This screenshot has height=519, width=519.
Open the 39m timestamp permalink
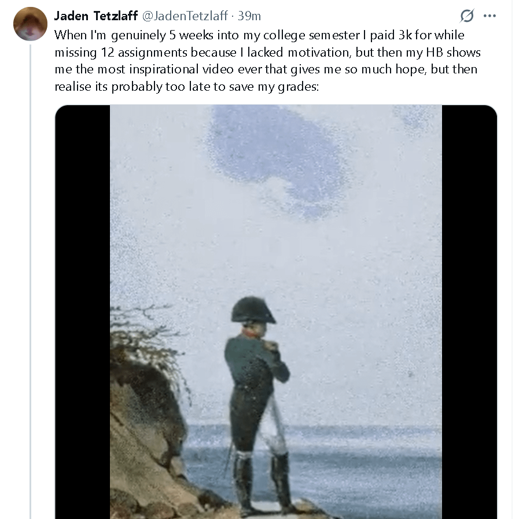[x=249, y=16]
